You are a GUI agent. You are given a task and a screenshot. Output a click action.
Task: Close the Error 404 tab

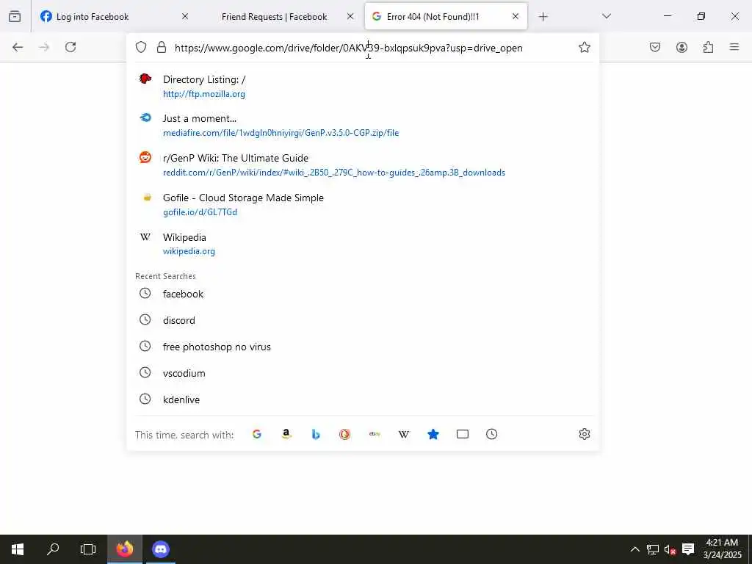(516, 16)
